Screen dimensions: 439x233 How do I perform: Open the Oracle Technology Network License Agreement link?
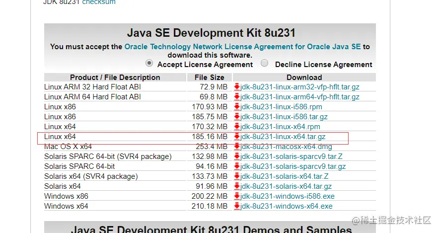point(242,47)
